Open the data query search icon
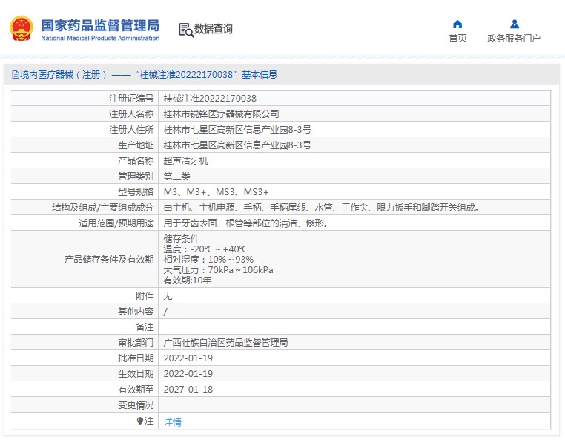 [186, 30]
